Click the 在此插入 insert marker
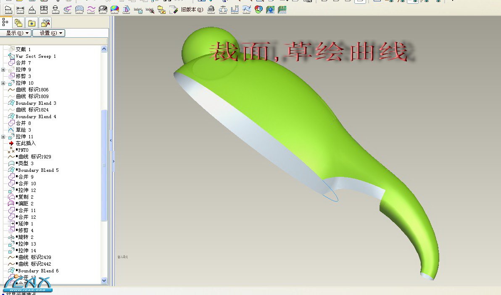 pyautogui.click(x=26, y=143)
